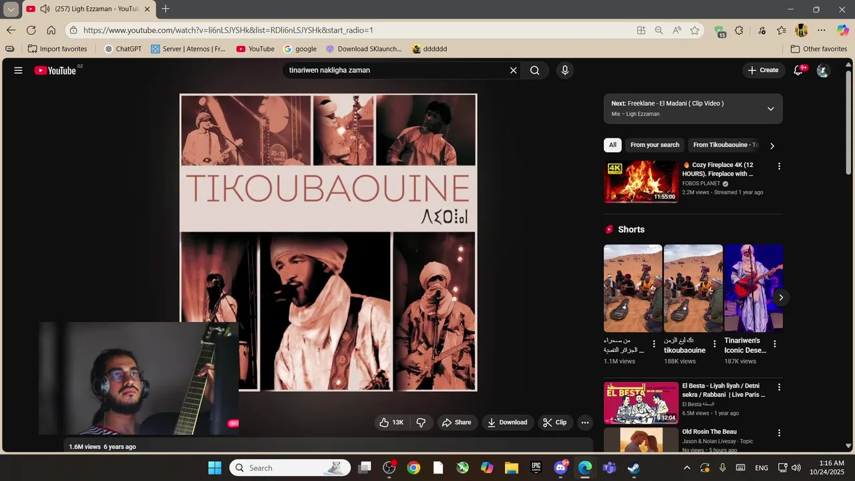Add this page to favorites star

tap(695, 30)
